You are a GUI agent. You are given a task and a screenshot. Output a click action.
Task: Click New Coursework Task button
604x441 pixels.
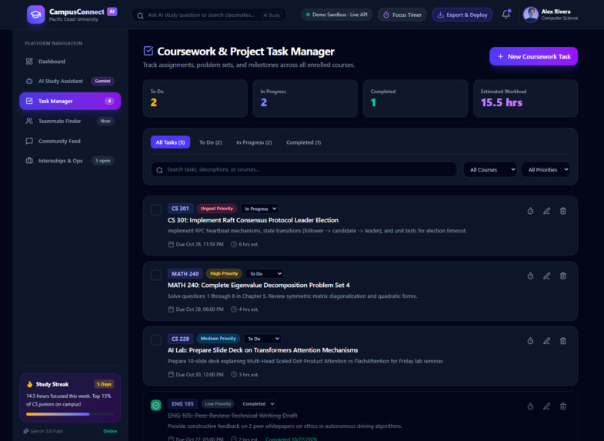coord(533,56)
